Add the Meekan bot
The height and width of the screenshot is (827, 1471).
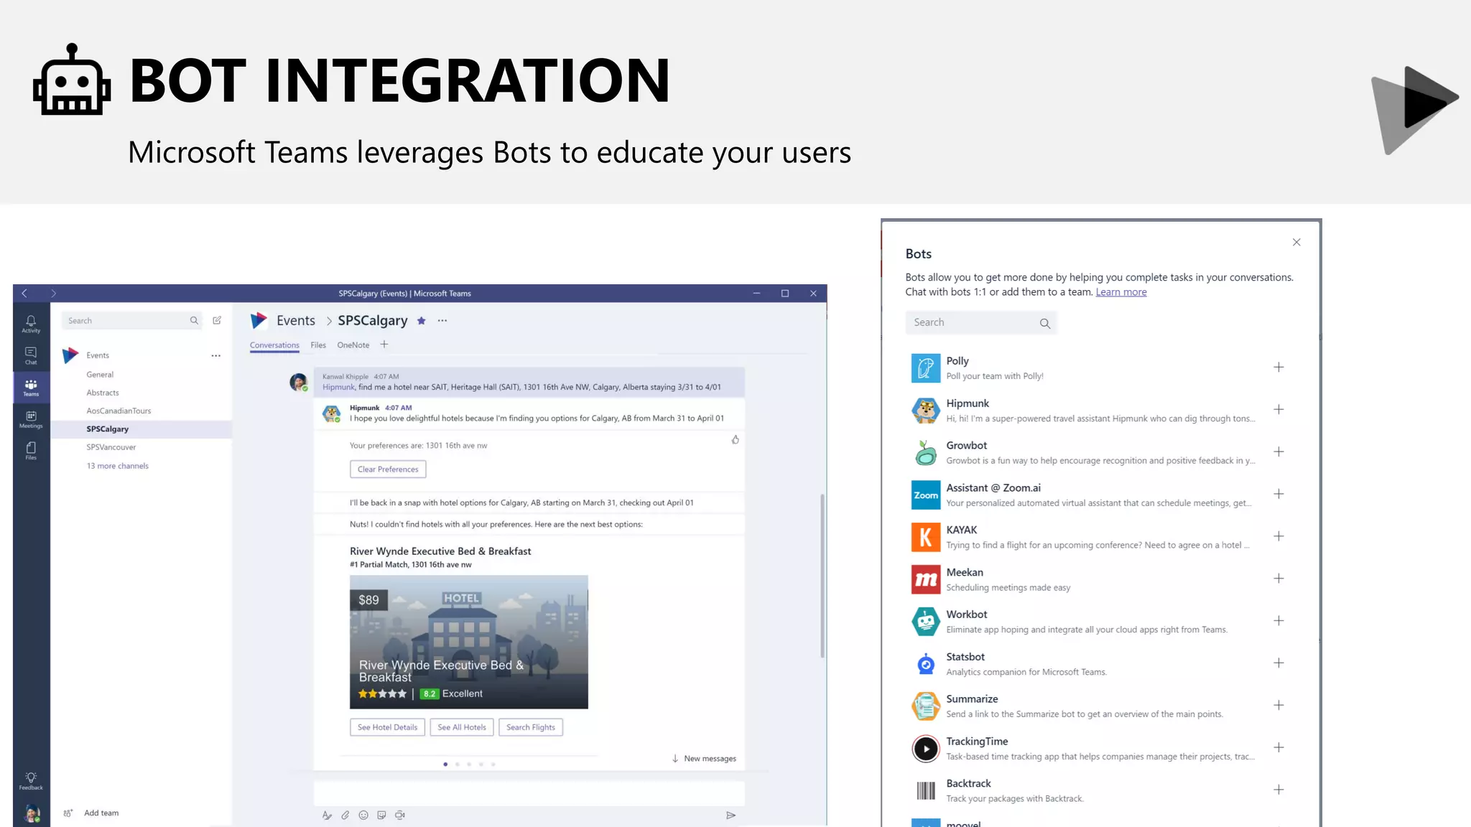point(1279,578)
